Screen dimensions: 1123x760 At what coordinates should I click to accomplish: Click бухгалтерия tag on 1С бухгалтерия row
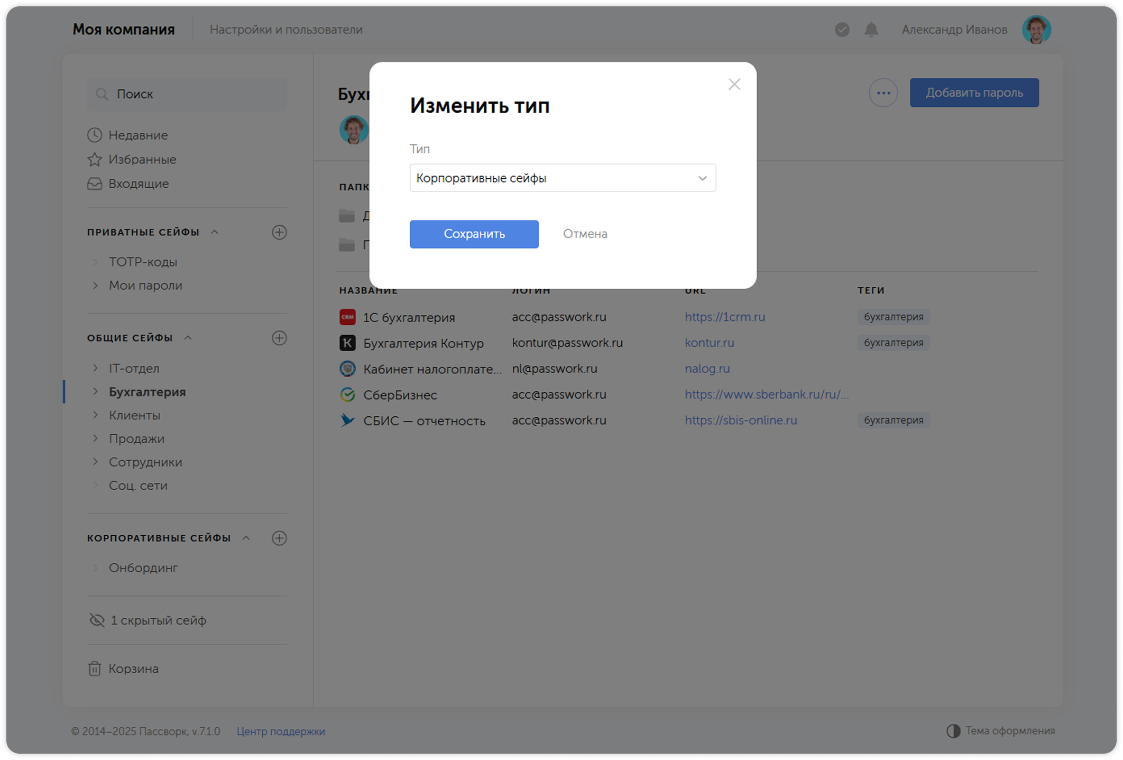pyautogui.click(x=894, y=317)
